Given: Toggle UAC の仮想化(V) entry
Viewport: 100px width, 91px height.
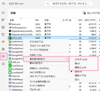Looking at the screenshot, I should (37, 72).
